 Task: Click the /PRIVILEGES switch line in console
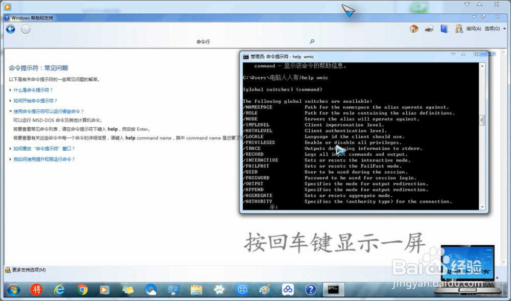click(x=323, y=143)
